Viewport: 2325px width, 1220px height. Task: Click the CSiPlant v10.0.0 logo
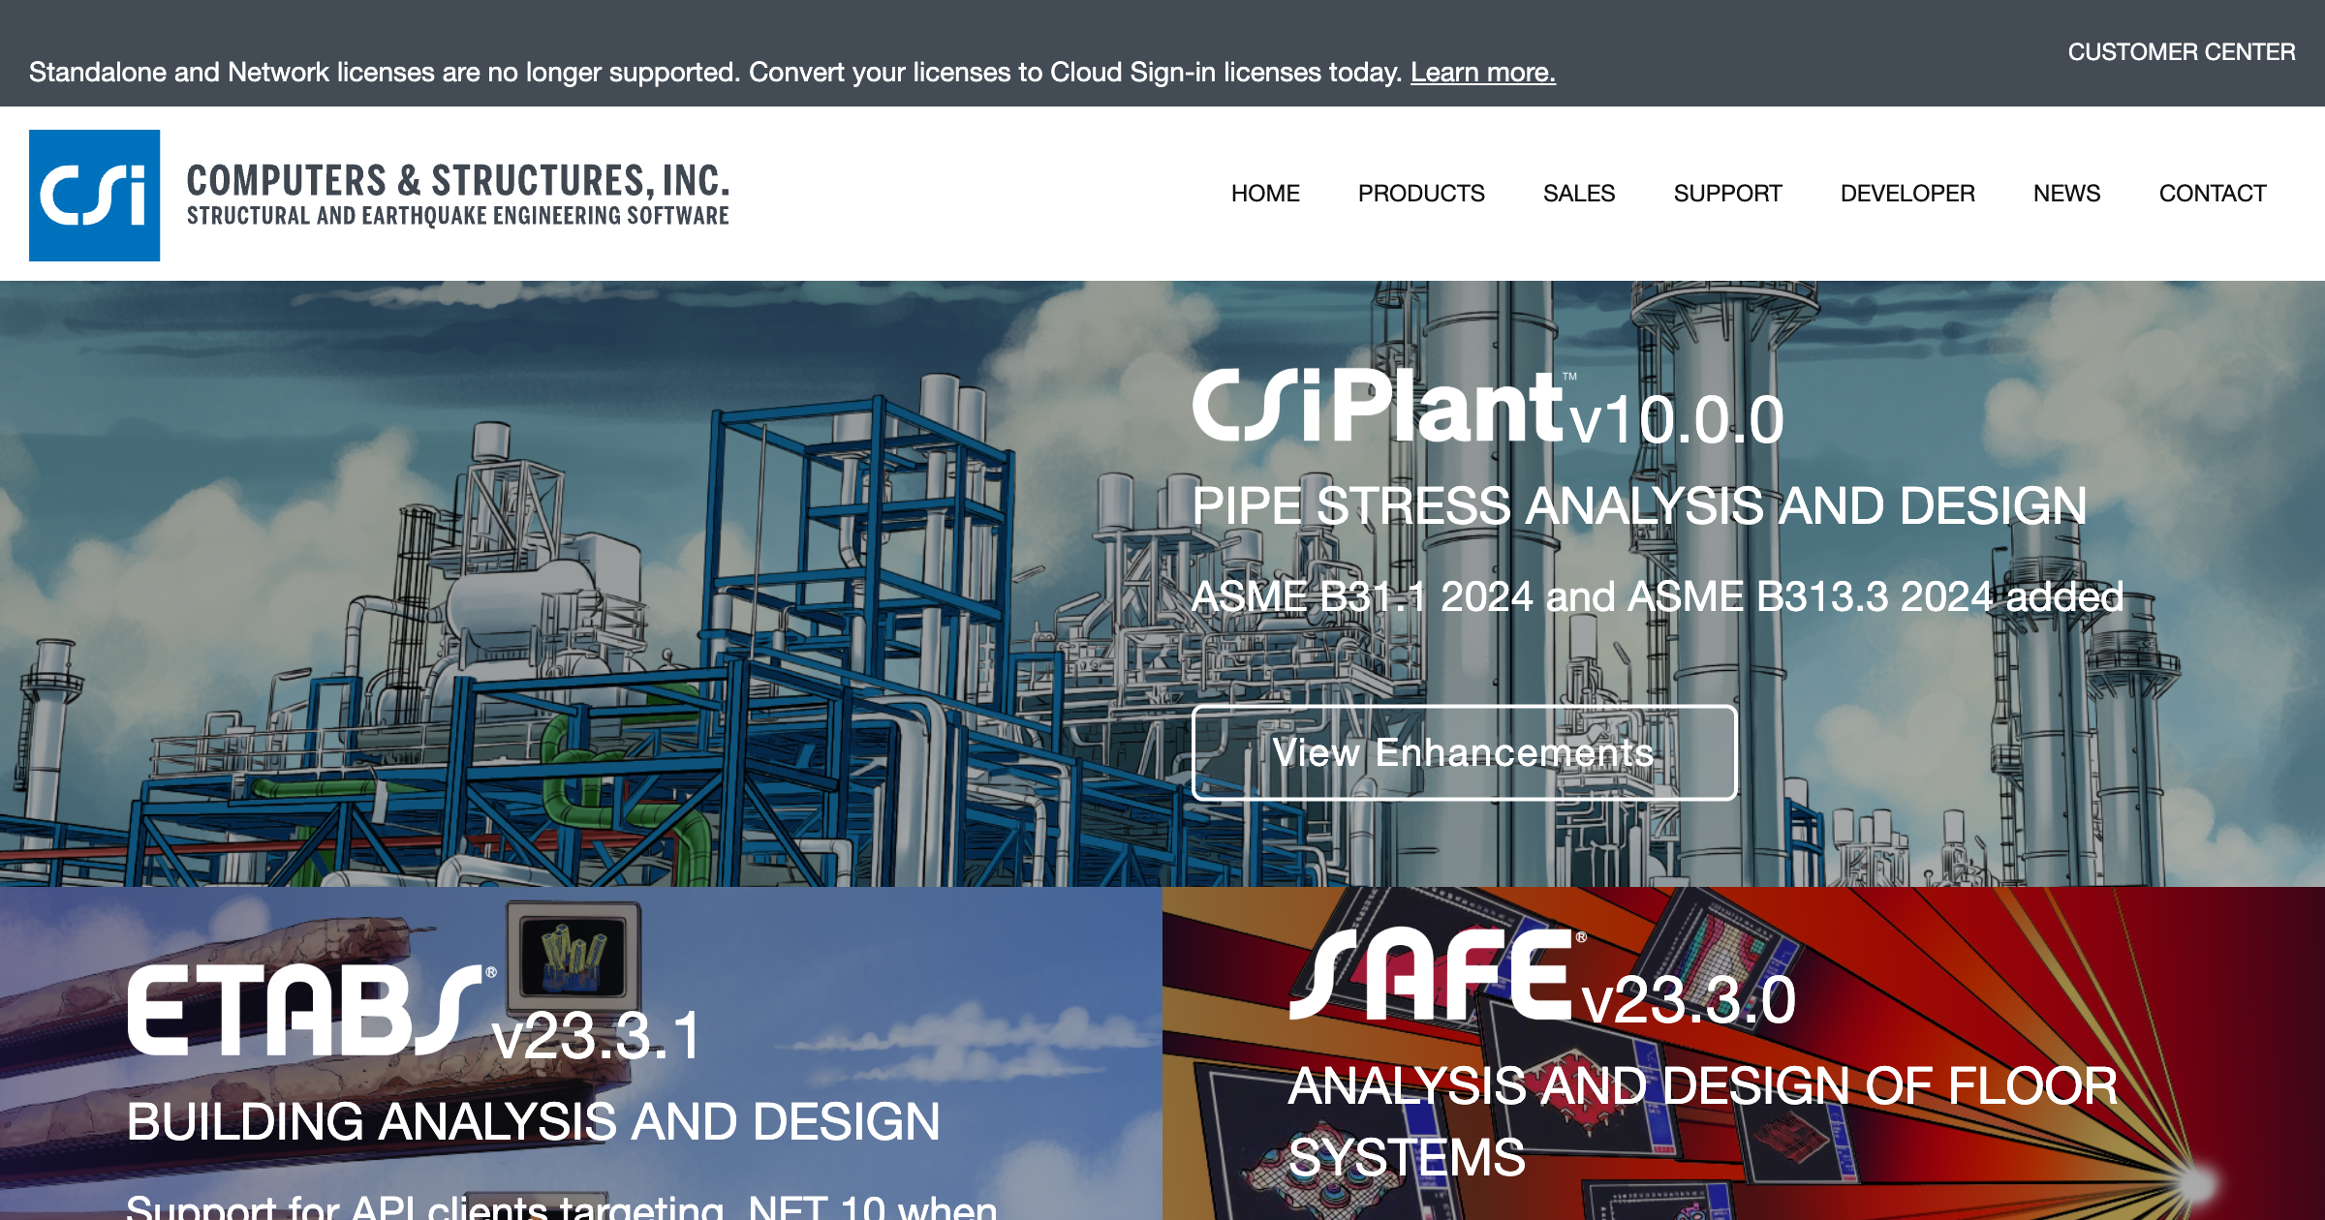[x=1487, y=408]
